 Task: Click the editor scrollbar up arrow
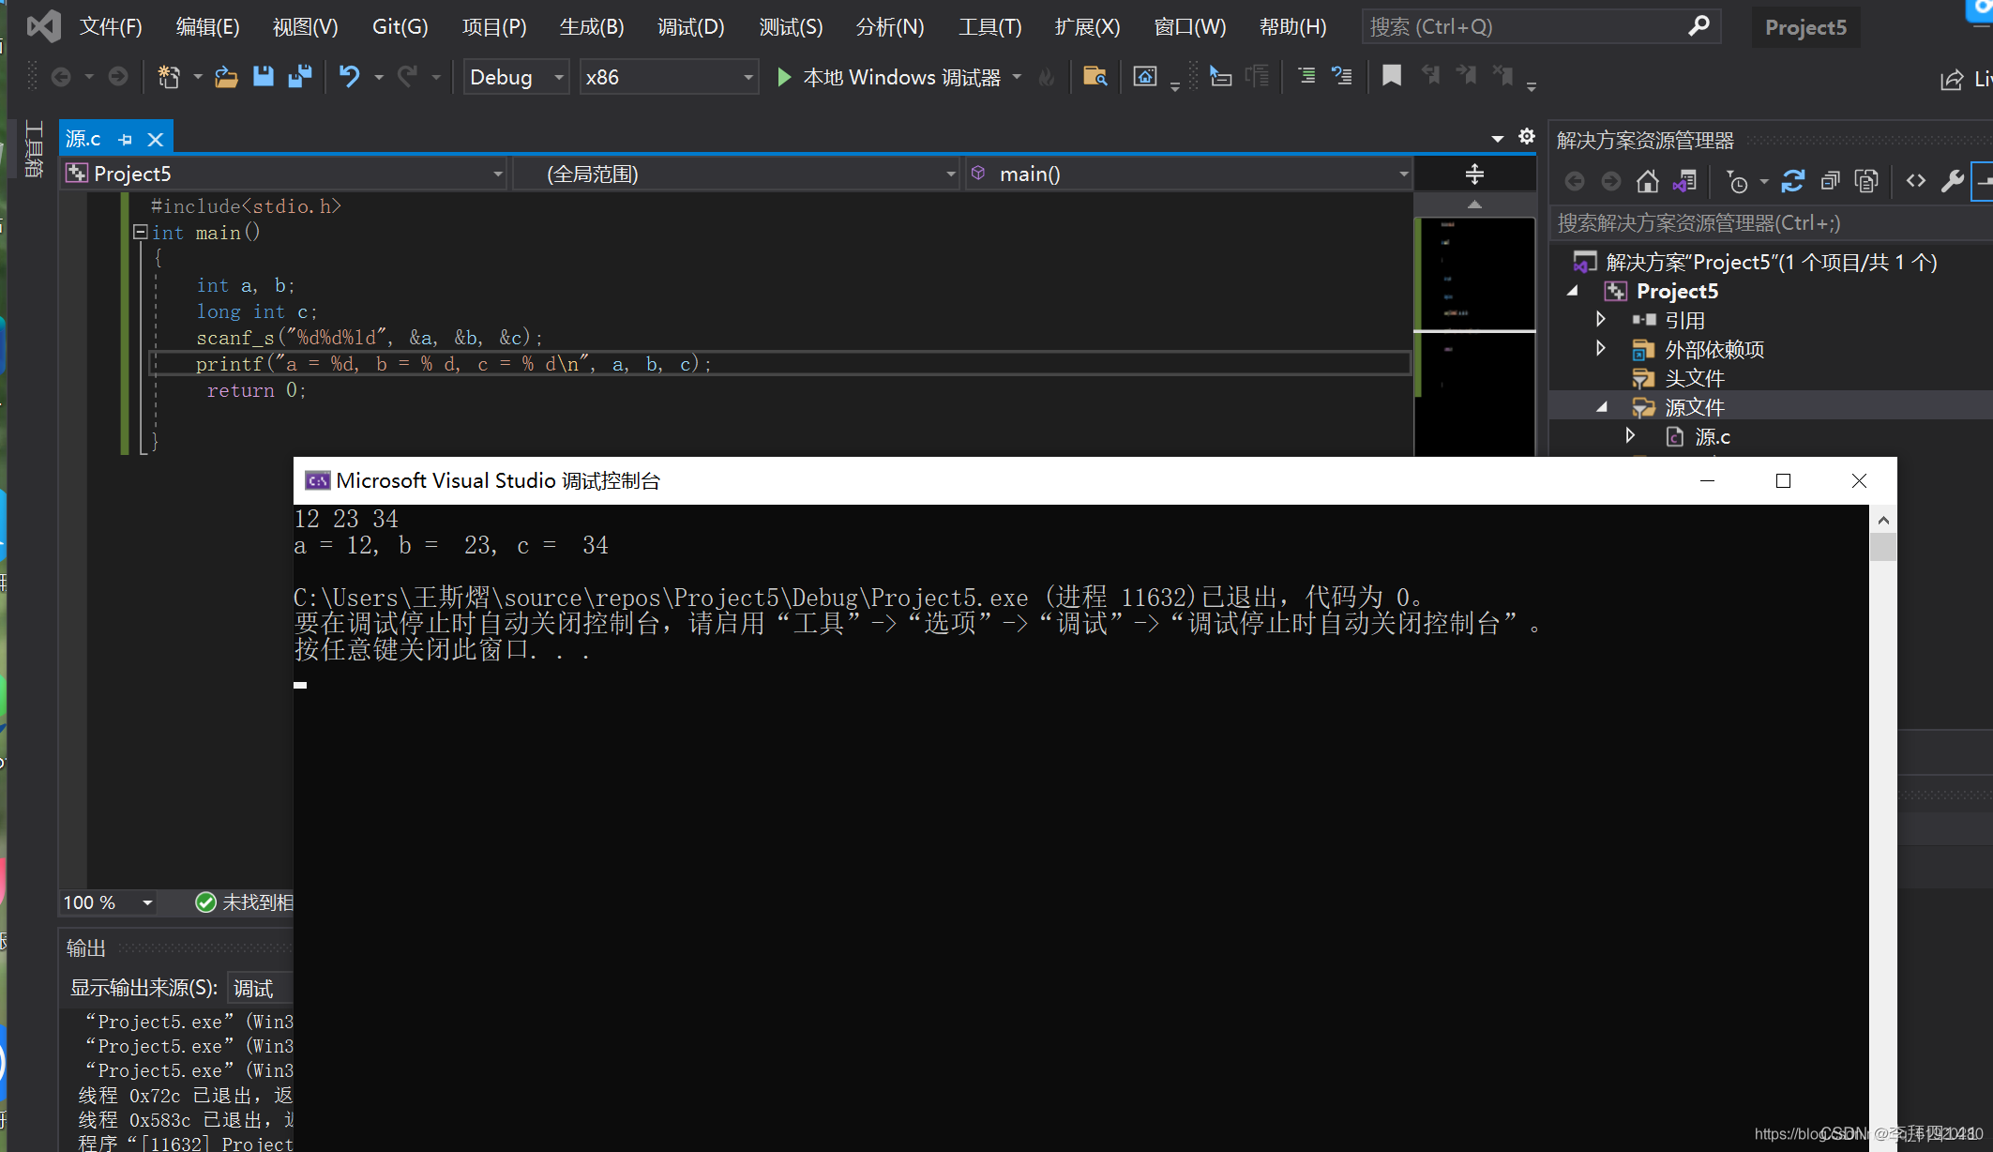point(1474,204)
